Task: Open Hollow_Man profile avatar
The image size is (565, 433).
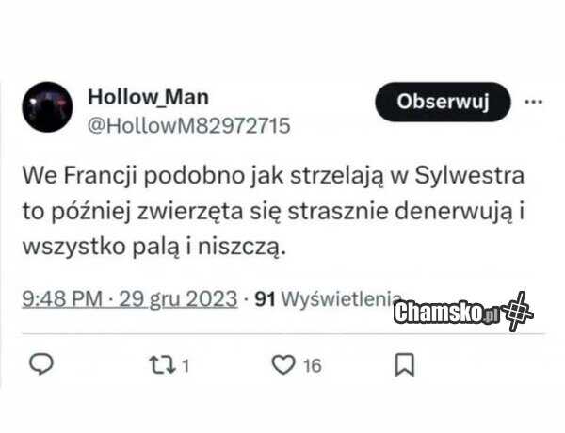Action: pos(47,107)
